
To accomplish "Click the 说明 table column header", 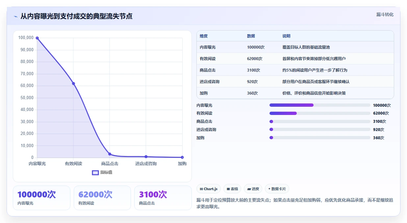I will tap(286, 36).
